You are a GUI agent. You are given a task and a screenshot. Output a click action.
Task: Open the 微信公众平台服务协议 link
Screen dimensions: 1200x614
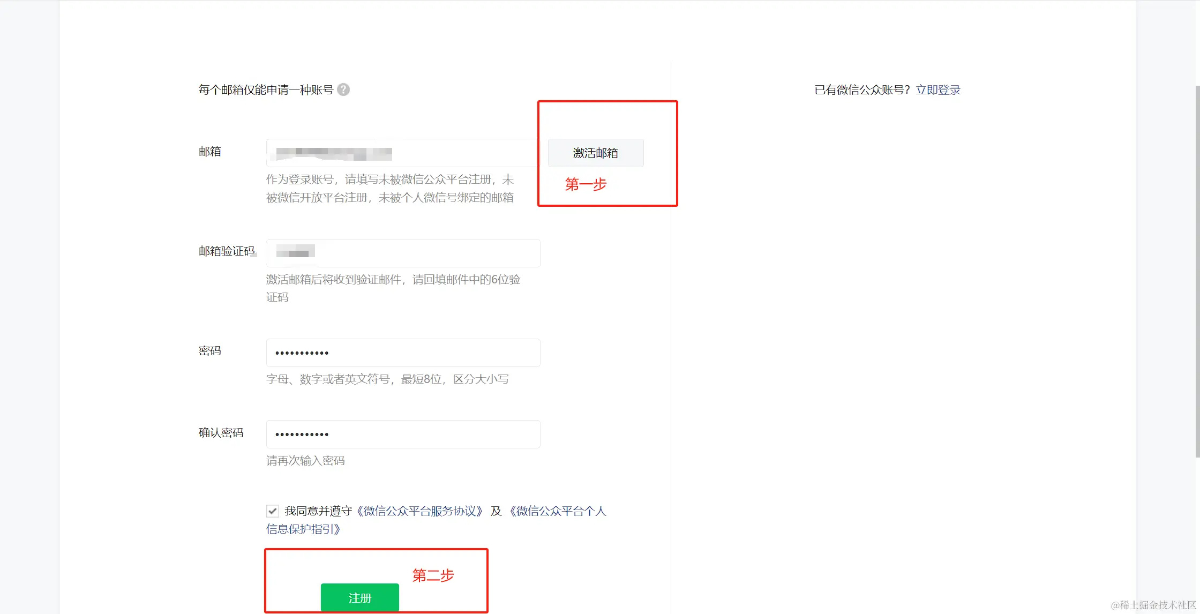pyautogui.click(x=419, y=511)
